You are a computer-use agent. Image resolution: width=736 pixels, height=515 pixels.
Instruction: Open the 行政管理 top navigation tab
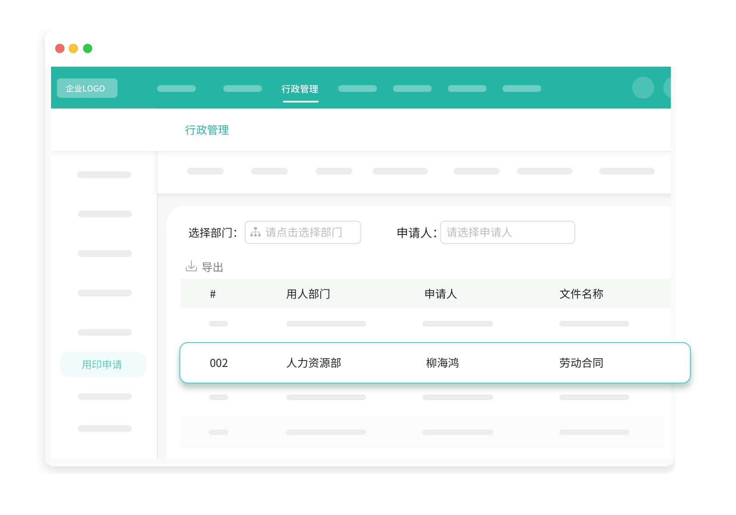point(300,89)
